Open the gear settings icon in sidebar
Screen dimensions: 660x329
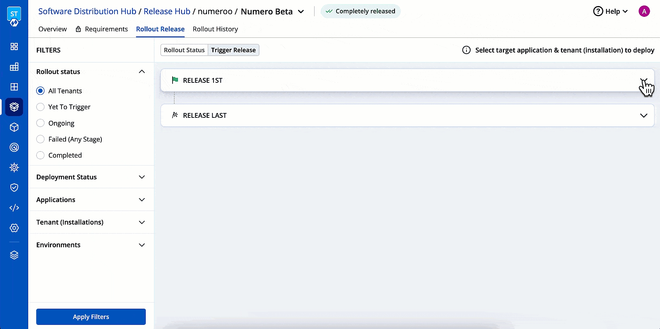tap(14, 228)
